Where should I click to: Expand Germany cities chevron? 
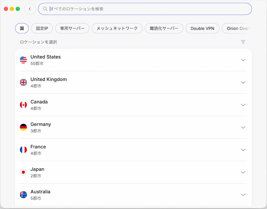pos(243,127)
